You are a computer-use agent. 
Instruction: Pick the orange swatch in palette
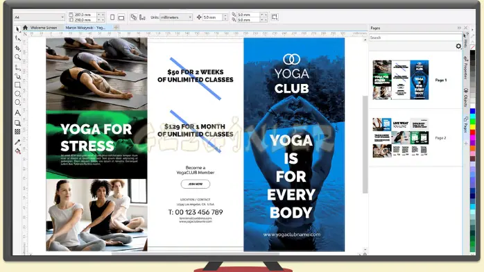tap(472, 148)
